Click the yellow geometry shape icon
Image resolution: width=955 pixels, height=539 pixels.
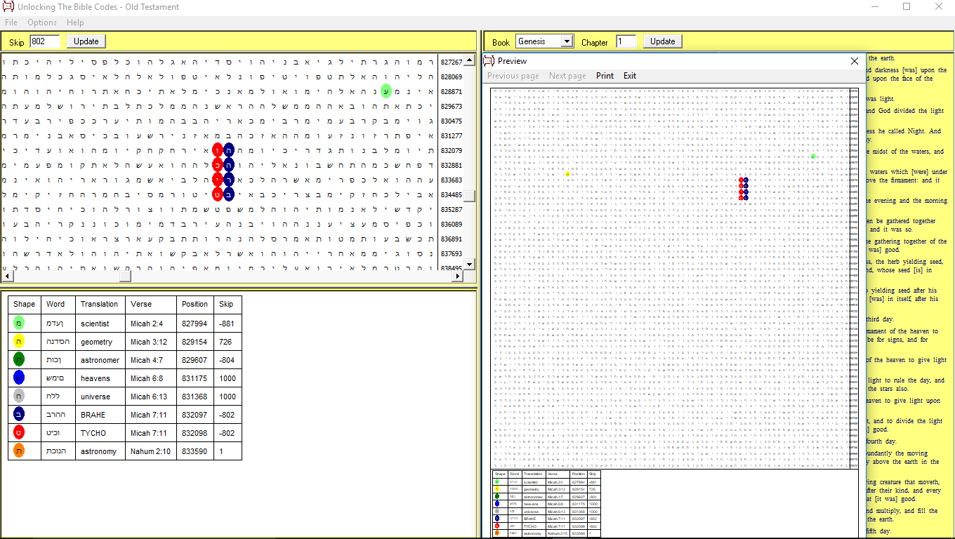click(x=19, y=342)
